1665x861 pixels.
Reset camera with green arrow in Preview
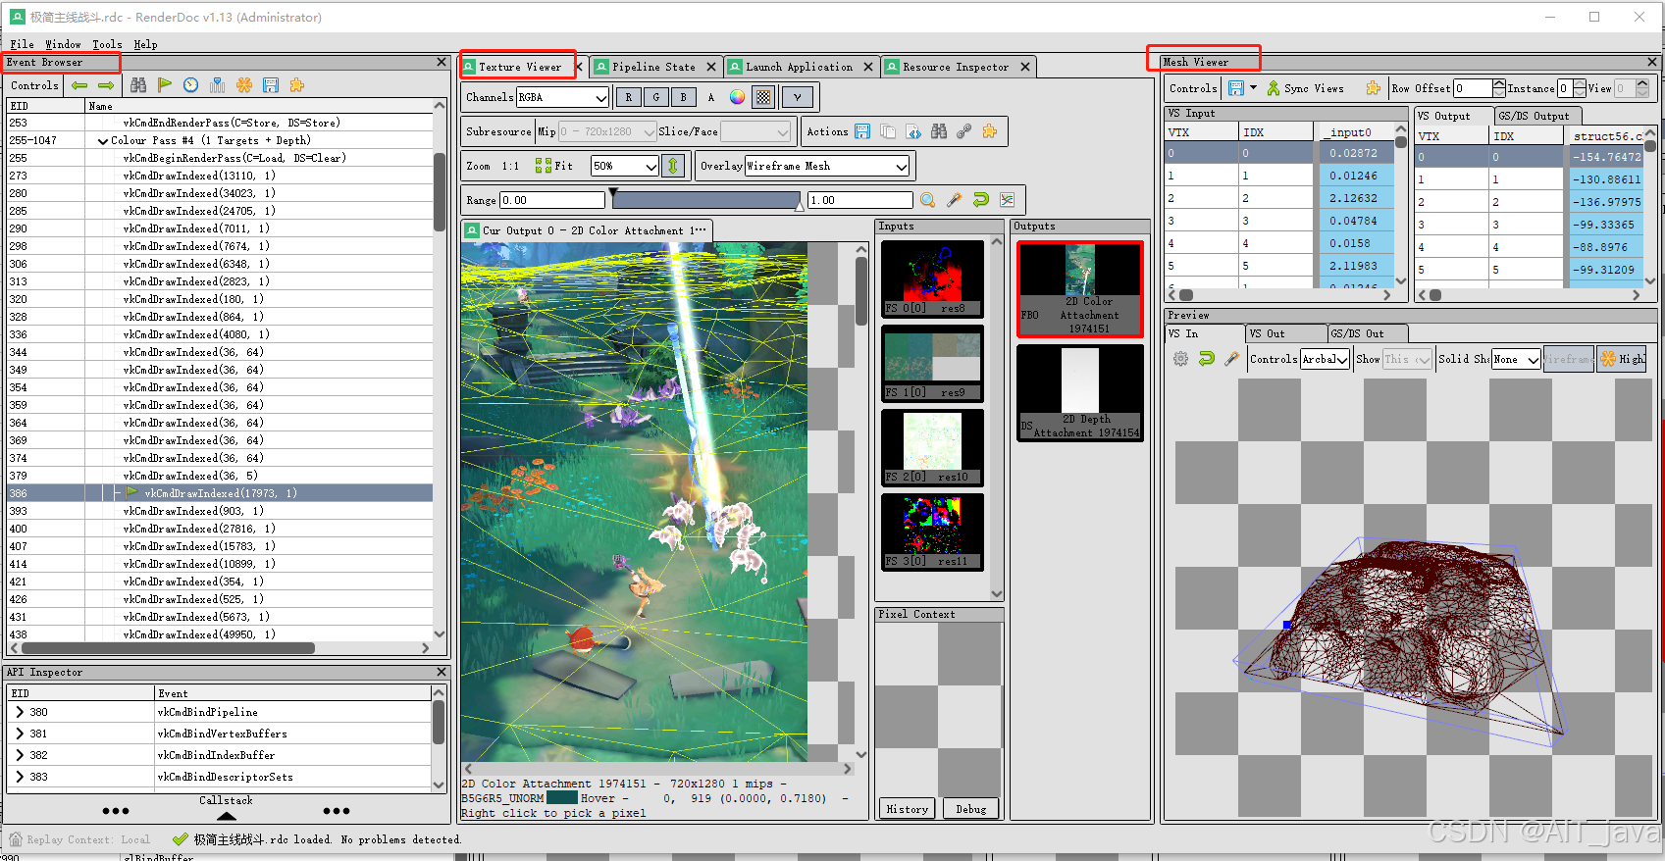coord(1207,359)
